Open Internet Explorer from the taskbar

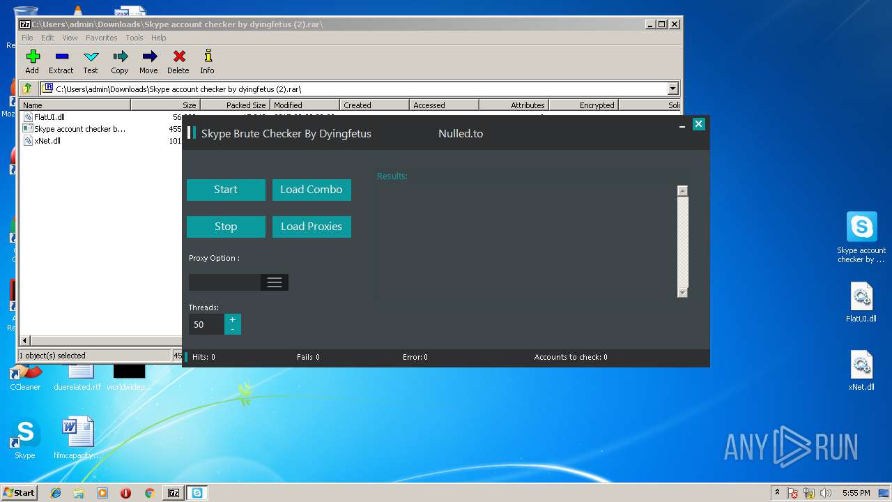56,493
